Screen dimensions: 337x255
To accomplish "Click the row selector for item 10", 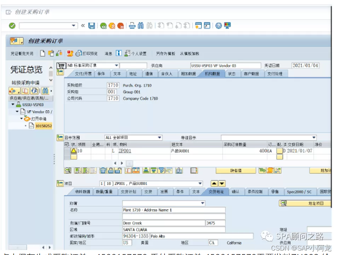I will pos(67,151).
